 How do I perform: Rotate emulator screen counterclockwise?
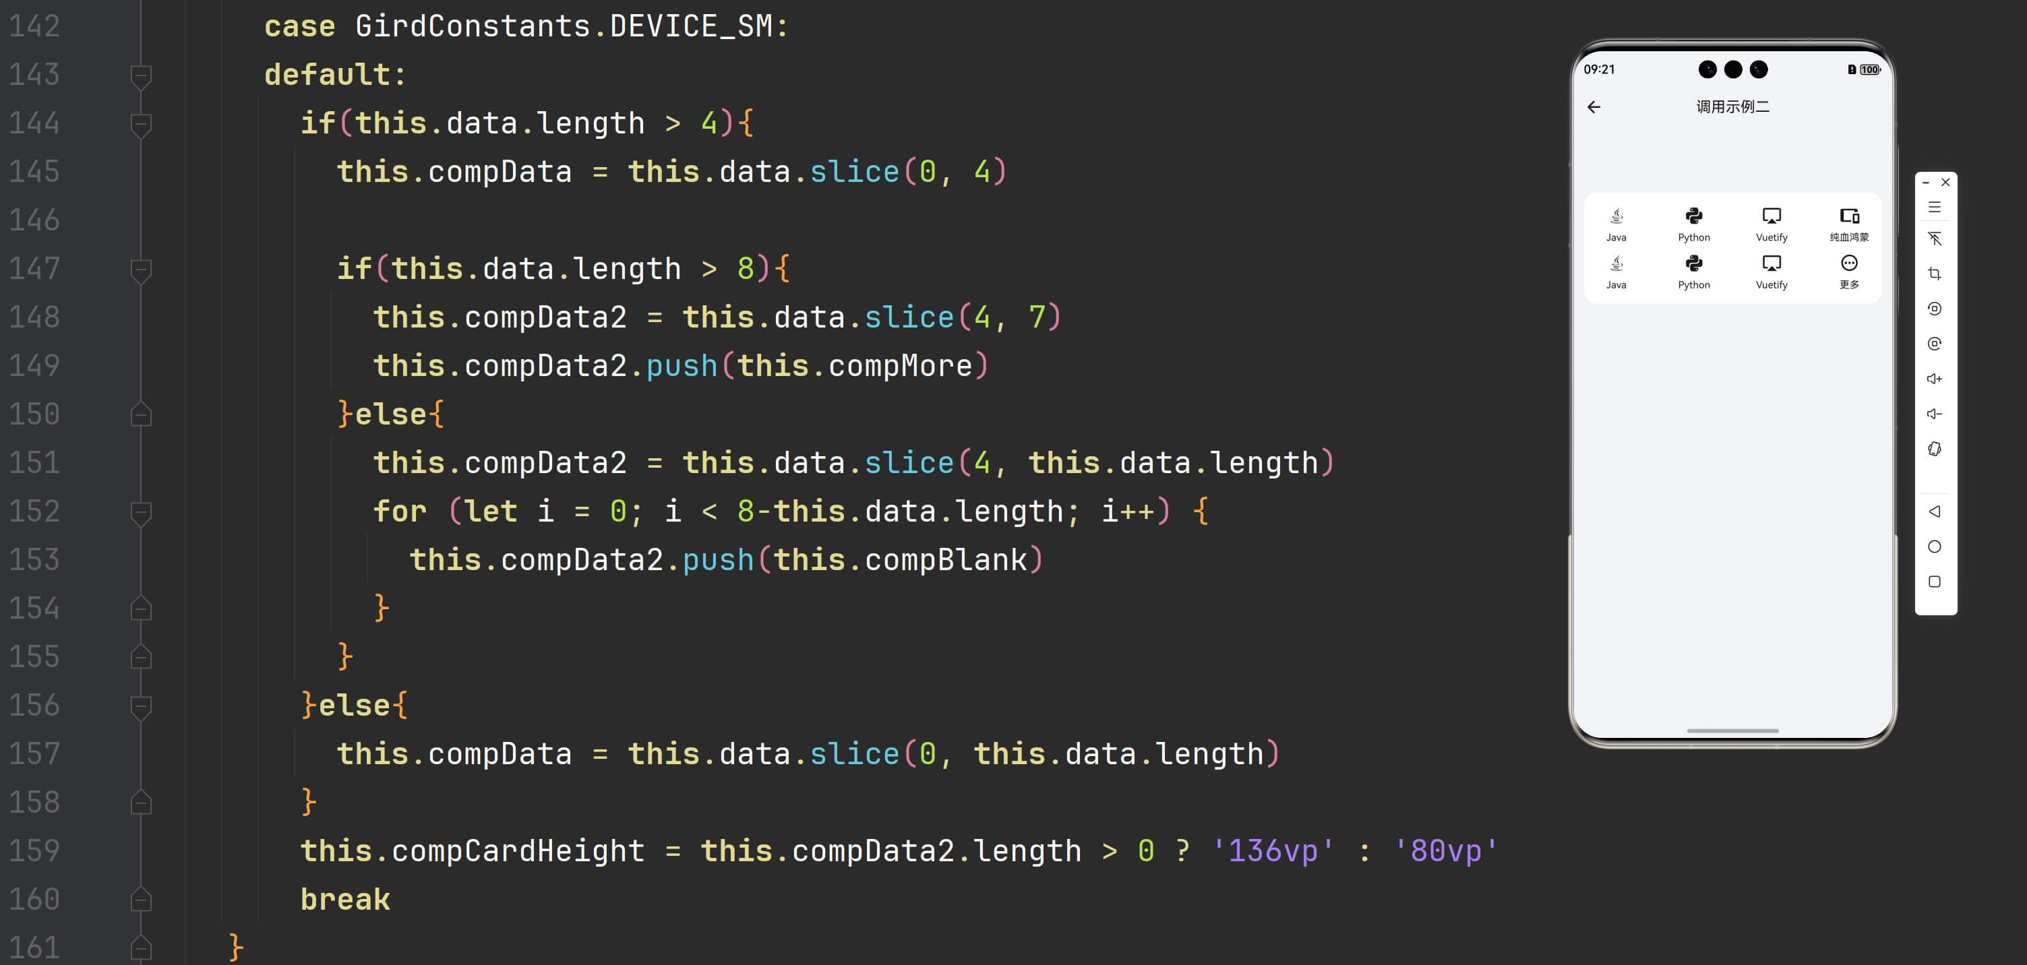coord(1934,308)
